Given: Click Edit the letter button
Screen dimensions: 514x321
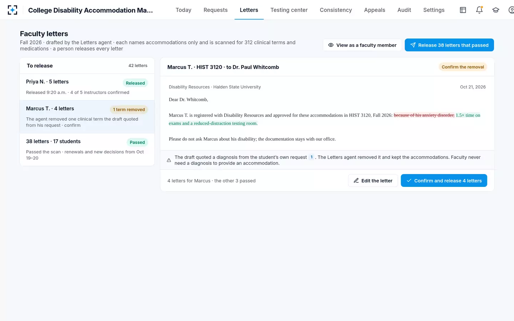Looking at the screenshot, I should pyautogui.click(x=373, y=180).
